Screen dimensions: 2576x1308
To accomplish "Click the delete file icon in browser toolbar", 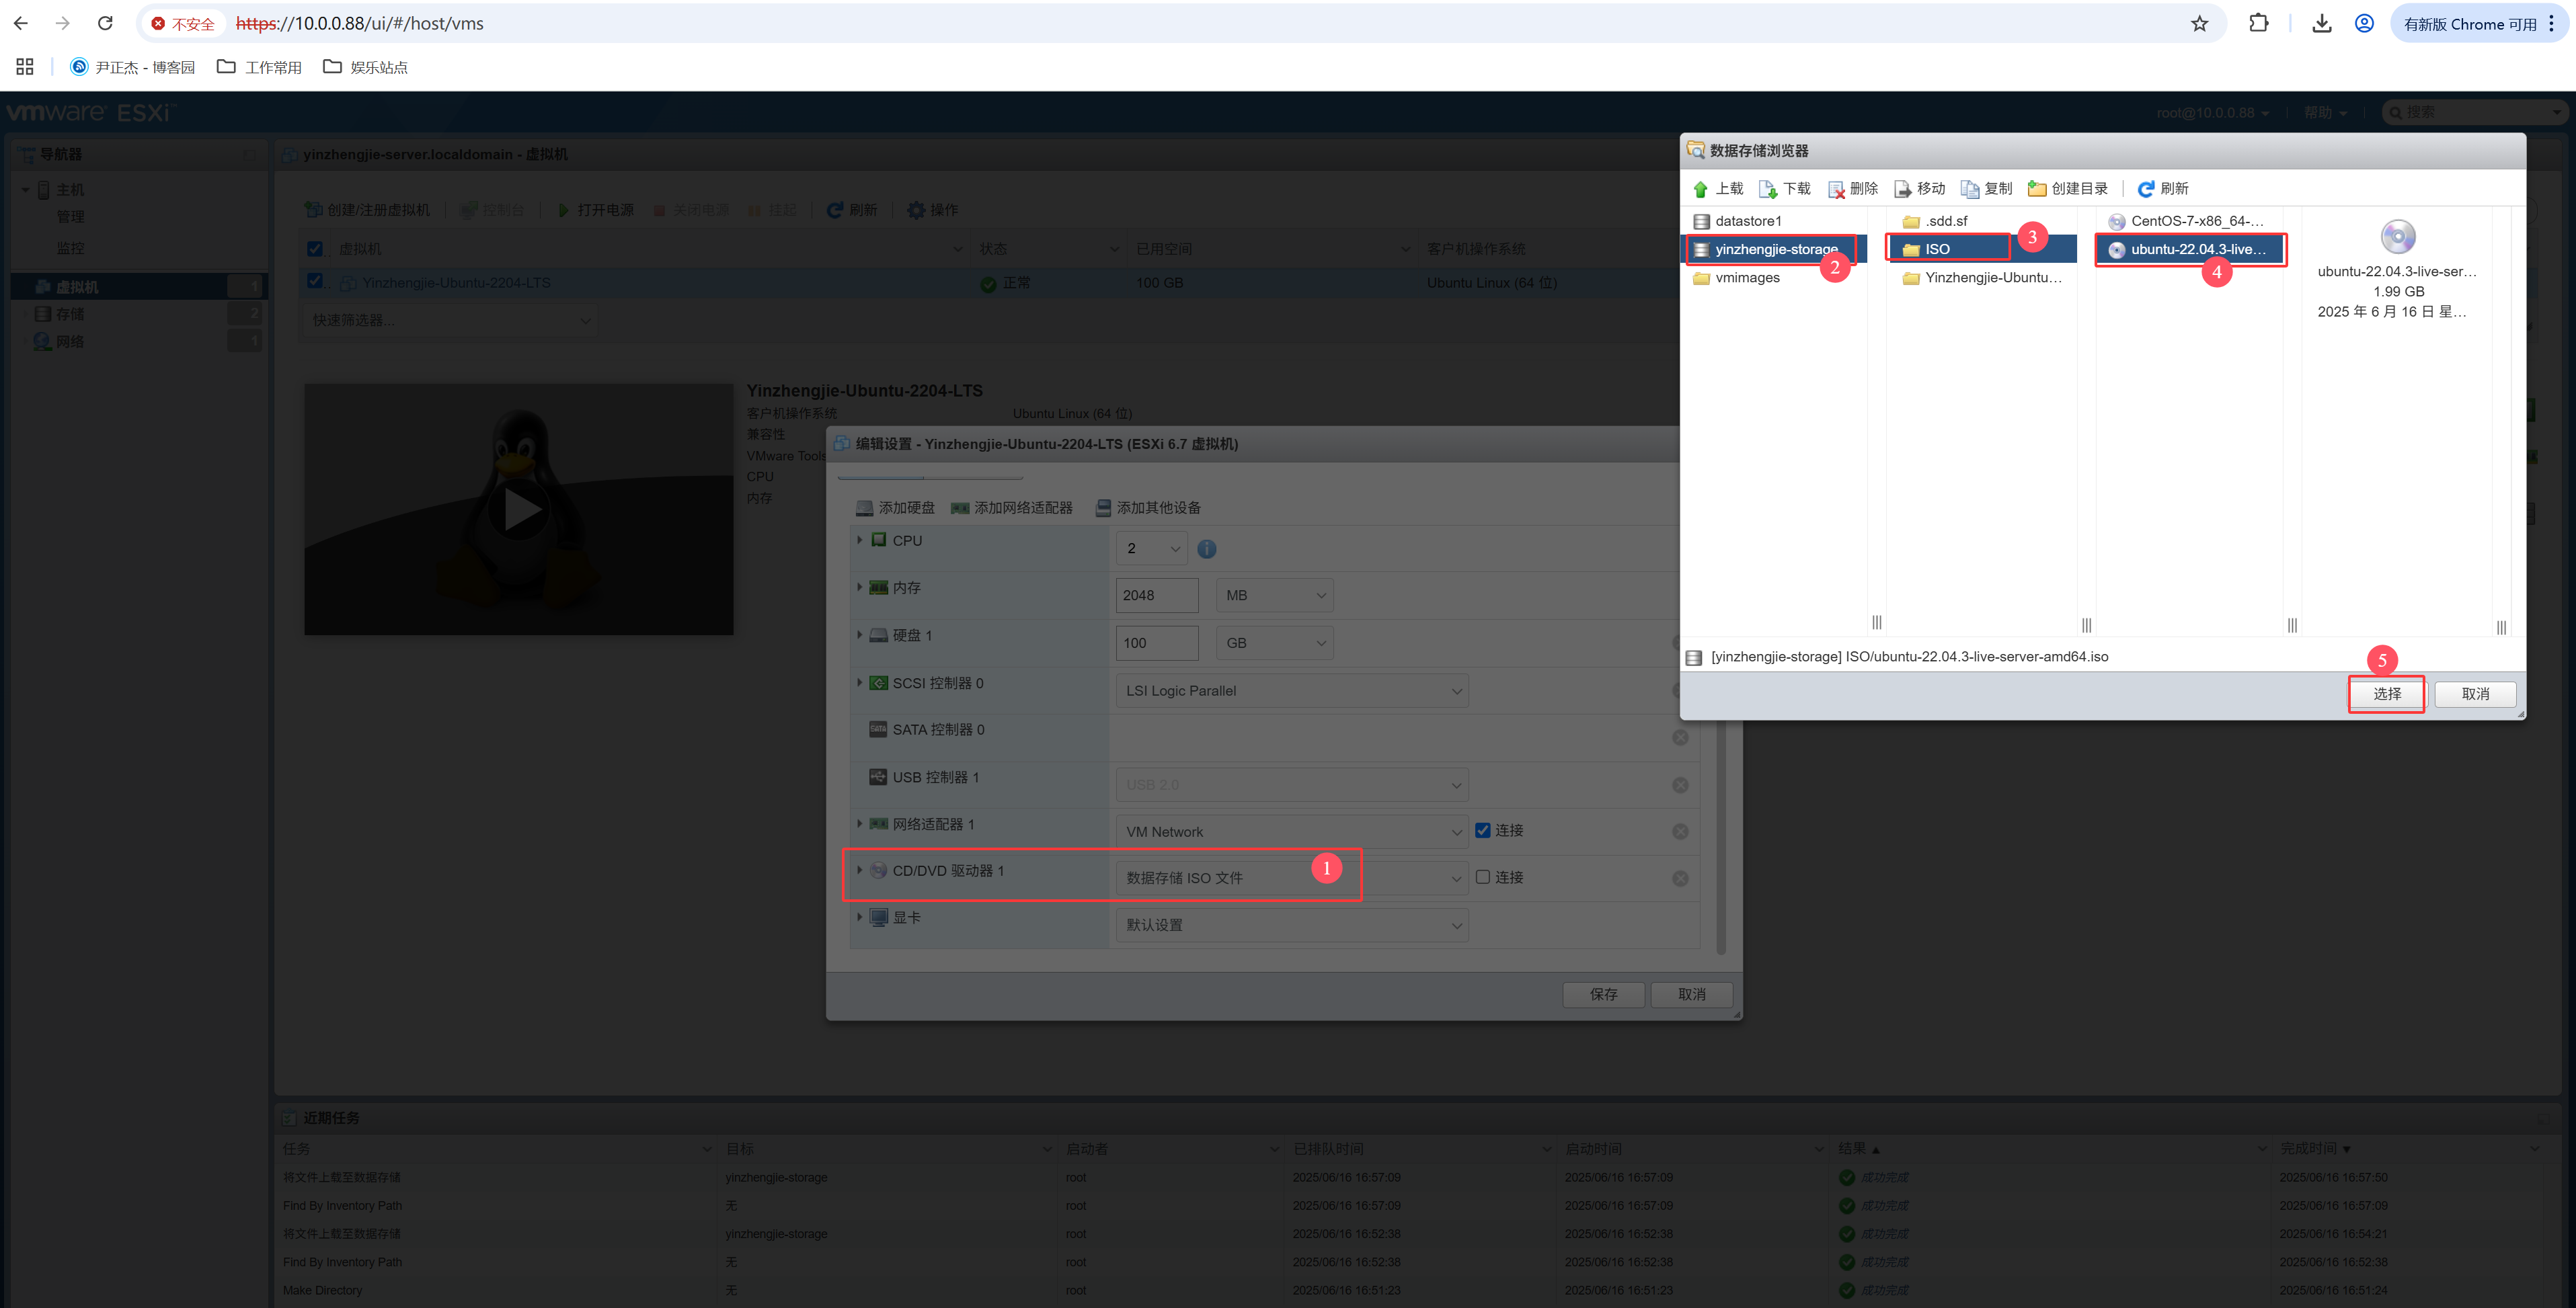I will pos(1836,189).
